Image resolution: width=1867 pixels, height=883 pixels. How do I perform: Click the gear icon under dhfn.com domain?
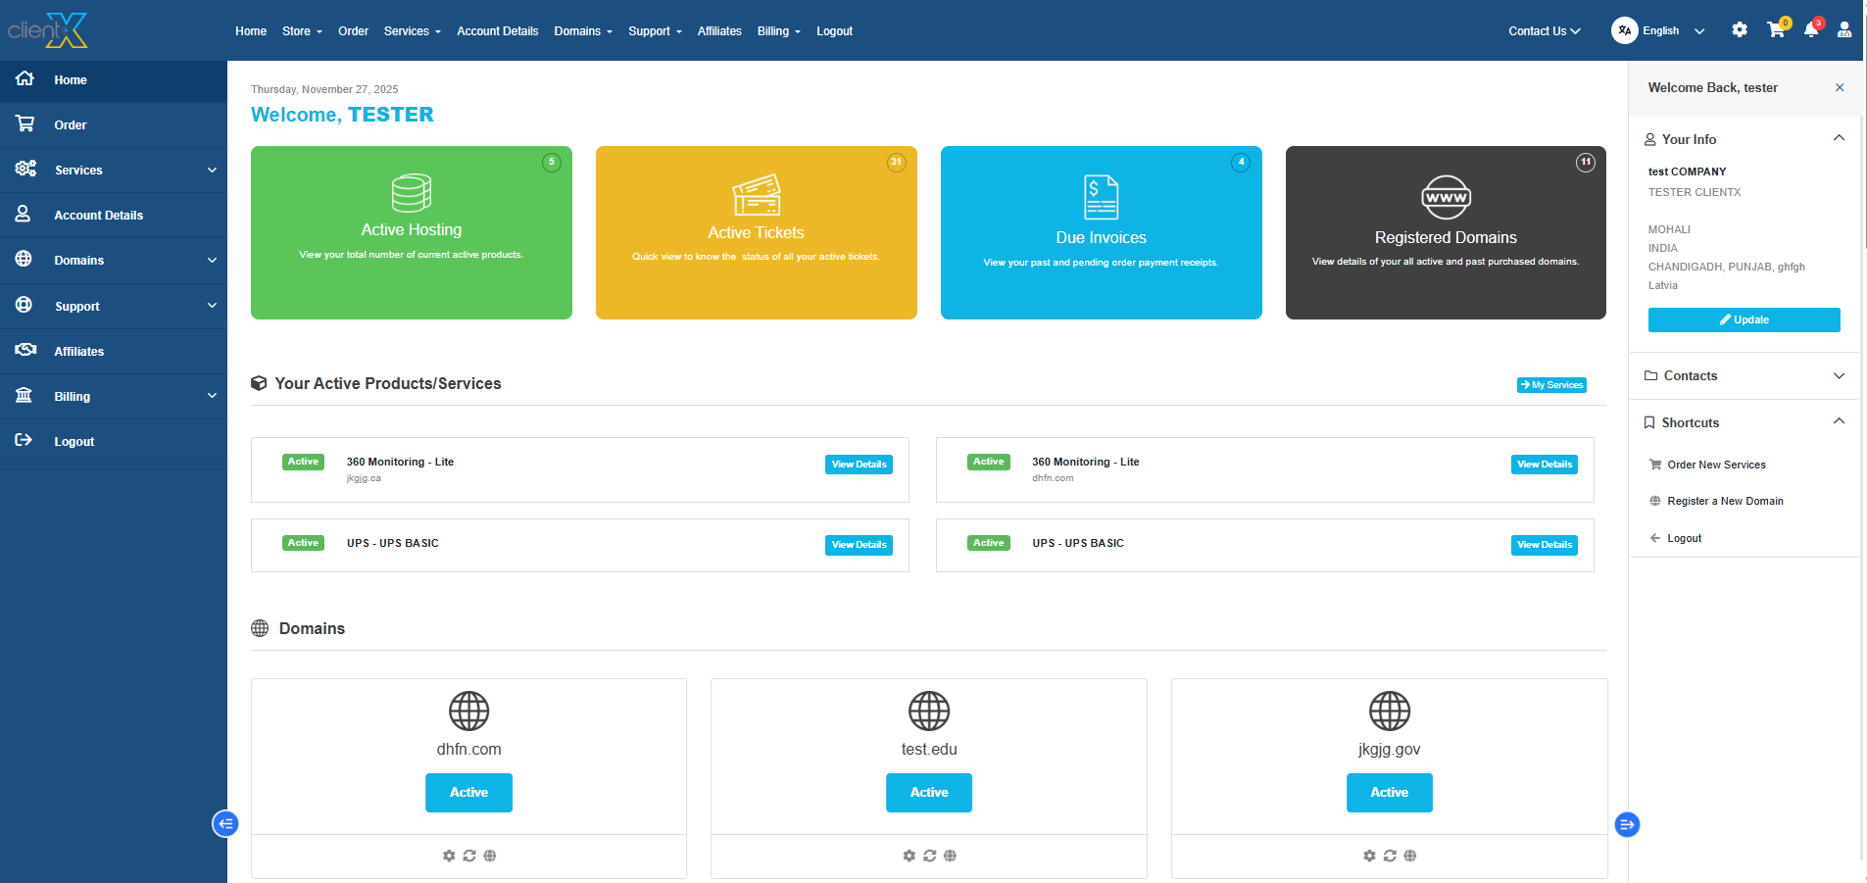click(x=449, y=856)
